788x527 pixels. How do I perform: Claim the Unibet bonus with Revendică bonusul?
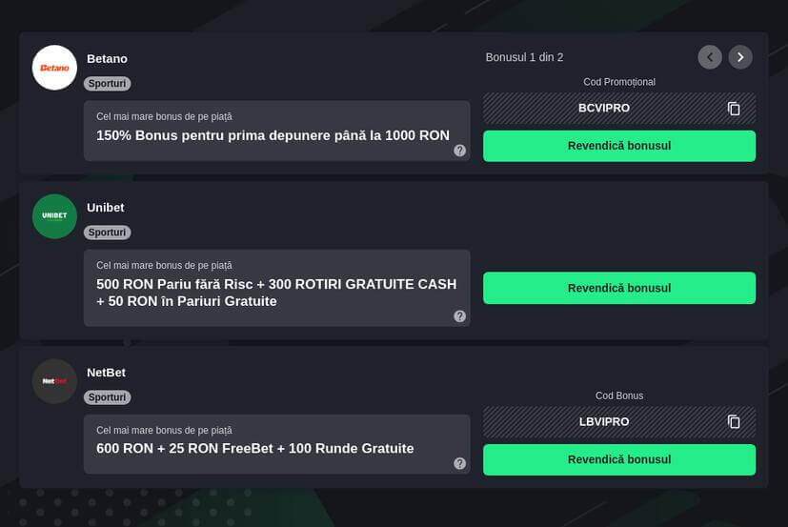coord(619,288)
